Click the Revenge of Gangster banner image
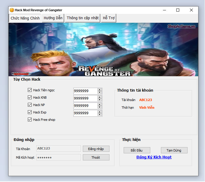This screenshot has height=182, width=205. point(103,49)
